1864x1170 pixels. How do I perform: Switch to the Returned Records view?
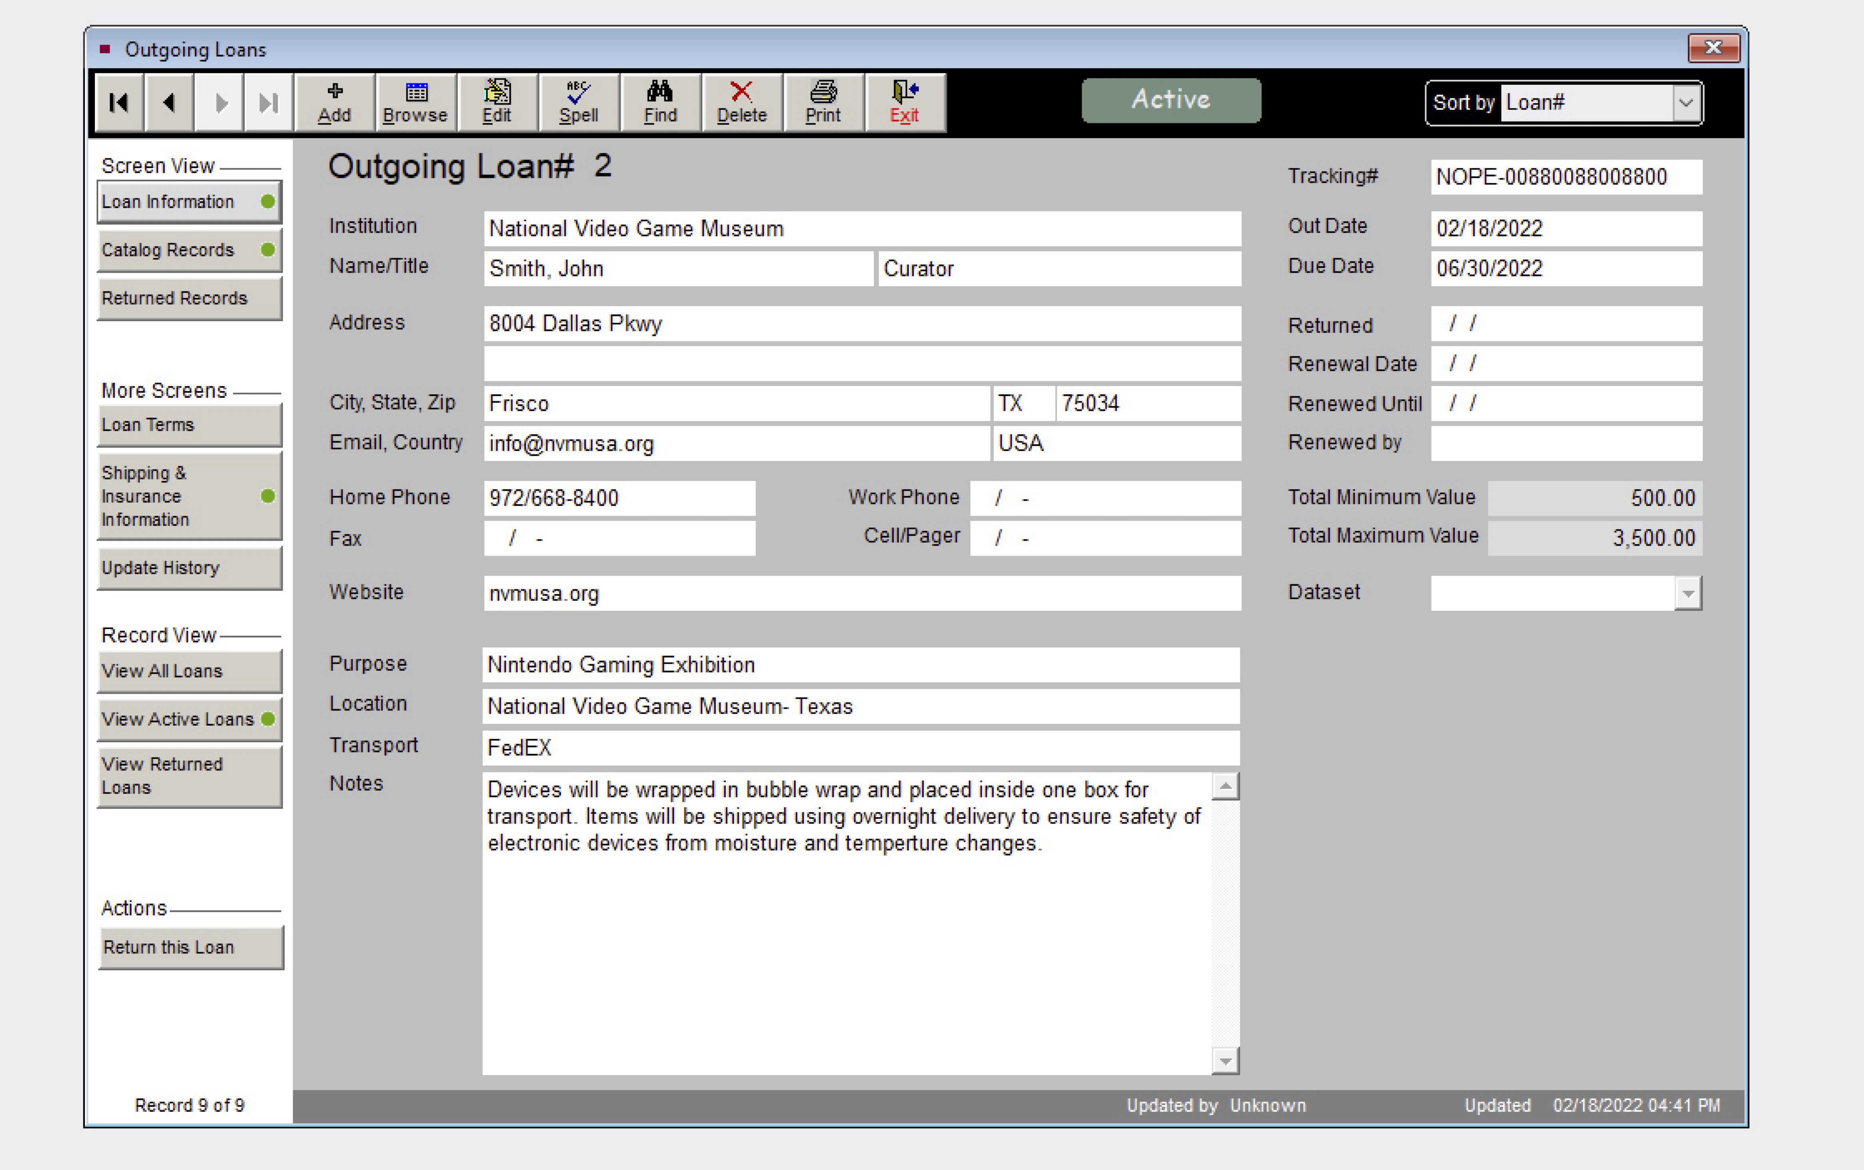click(189, 299)
